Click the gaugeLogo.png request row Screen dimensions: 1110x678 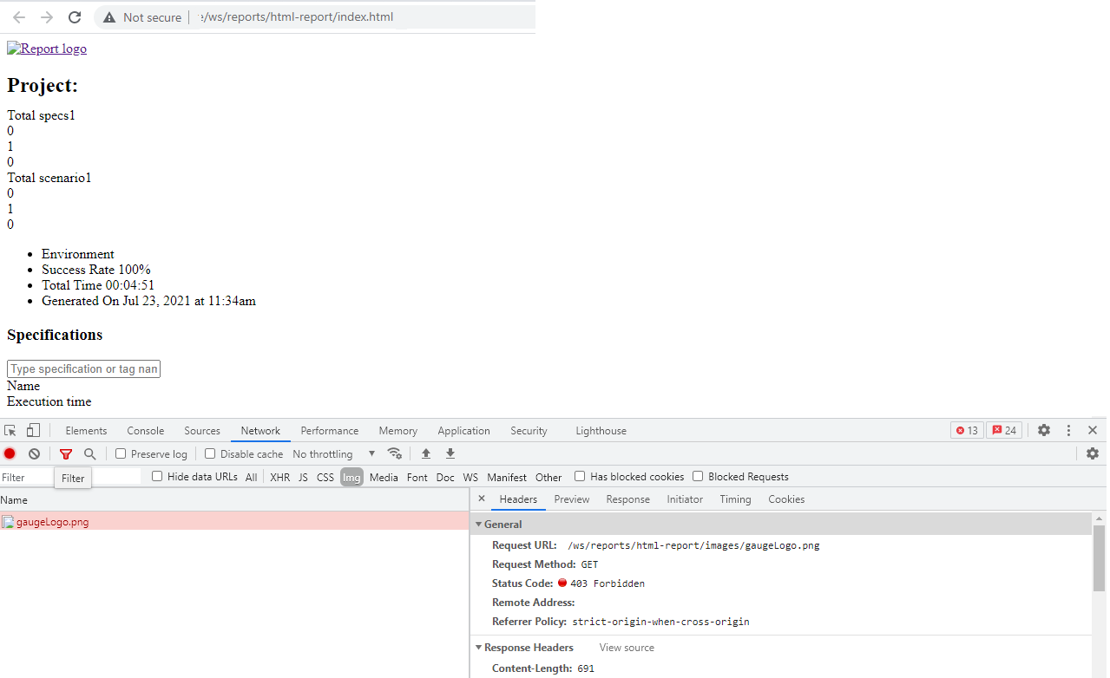click(52, 520)
